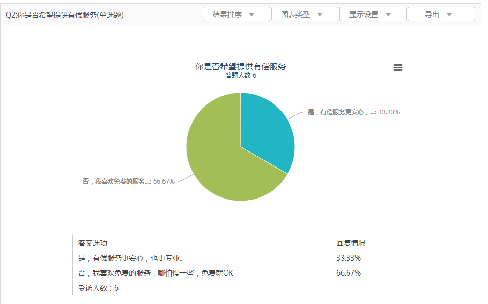
Task: Click the 受访人数：6 summary row
Action: (98, 287)
